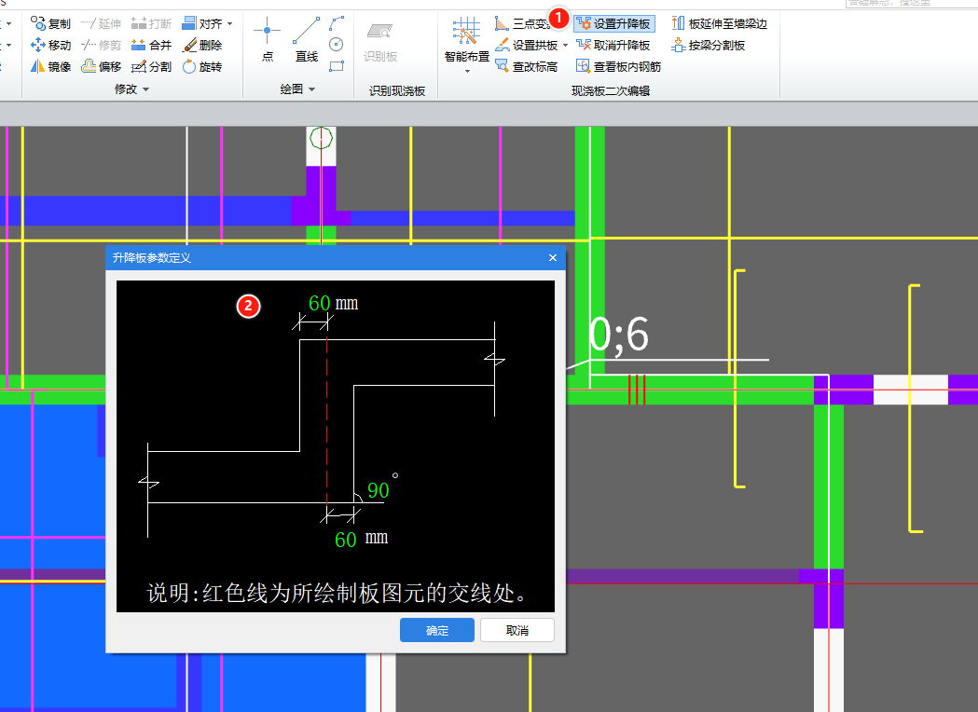Viewport: 978px width, 712px height.
Task: Click the 取消升降板 tool
Action: [613, 45]
